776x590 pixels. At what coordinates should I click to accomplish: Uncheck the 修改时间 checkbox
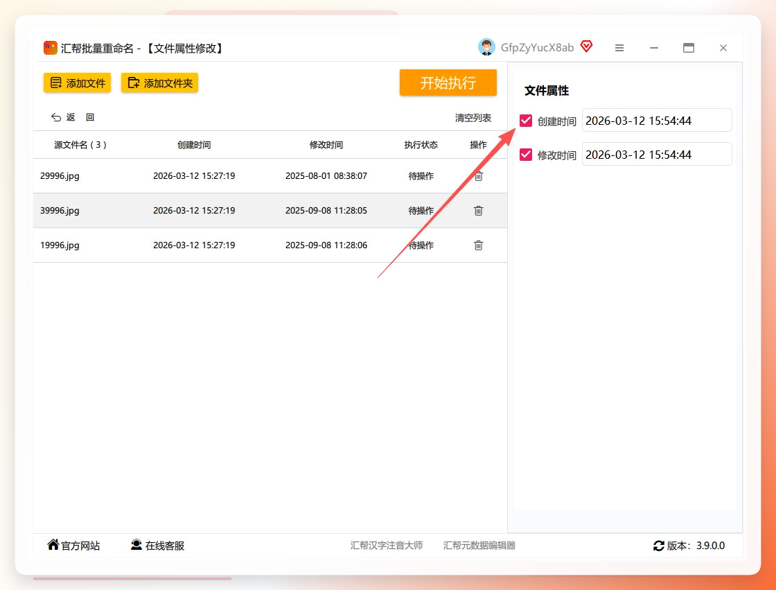tap(526, 155)
